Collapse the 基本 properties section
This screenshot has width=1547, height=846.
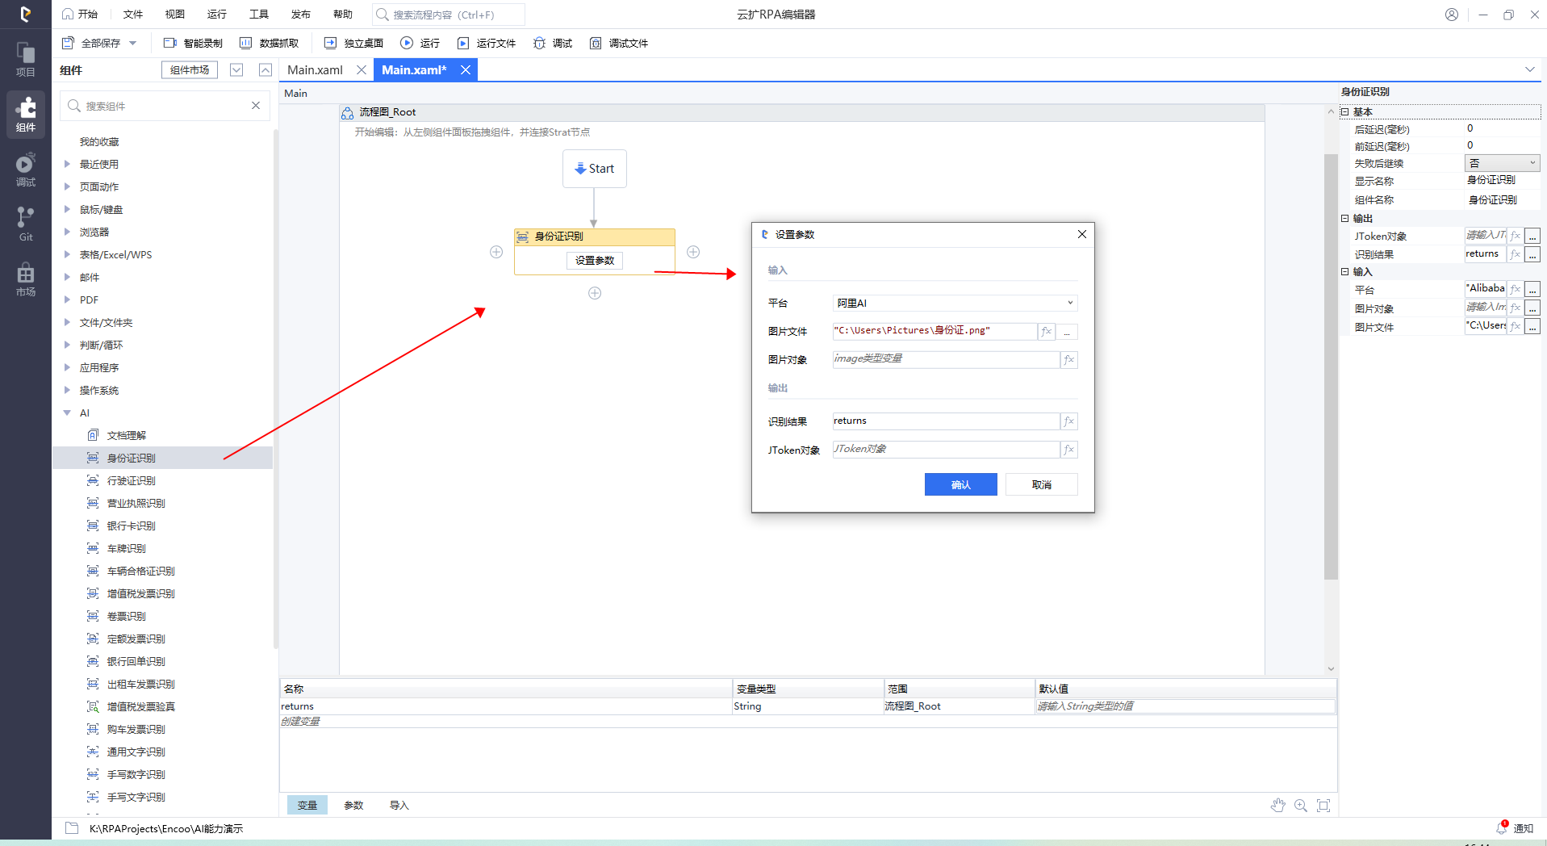pos(1345,111)
